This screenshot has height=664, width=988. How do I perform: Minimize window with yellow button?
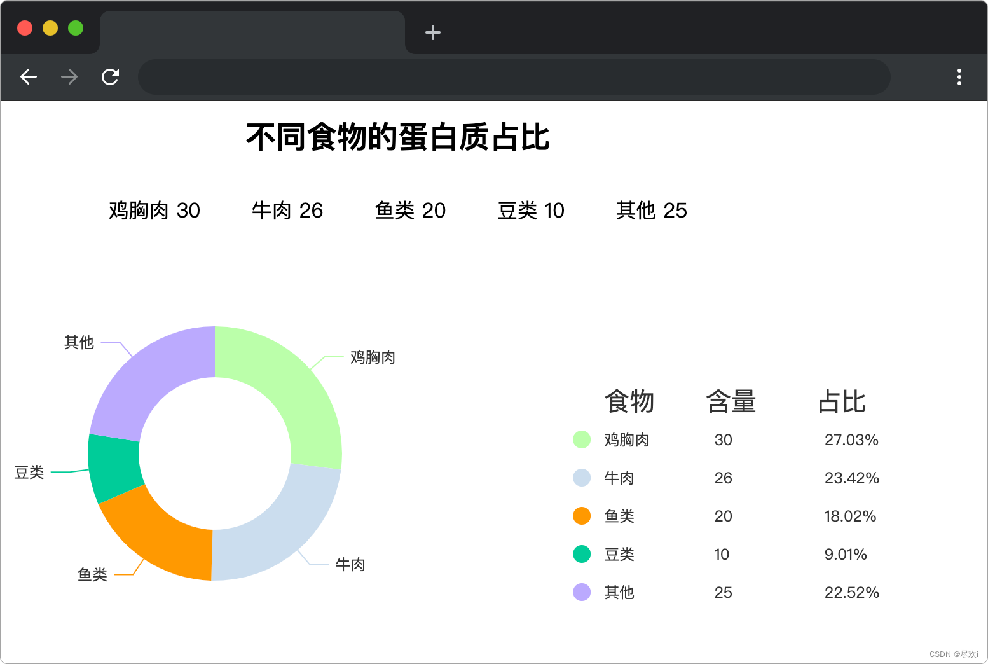(x=50, y=28)
